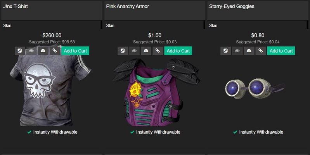Copy link icon for J!nx T-Shirt
This screenshot has height=155, width=310.
(x=55, y=51)
